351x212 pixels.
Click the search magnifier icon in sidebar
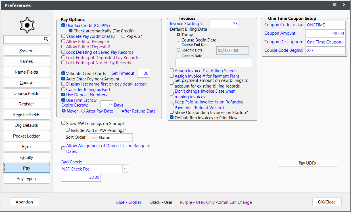tap(46, 39)
